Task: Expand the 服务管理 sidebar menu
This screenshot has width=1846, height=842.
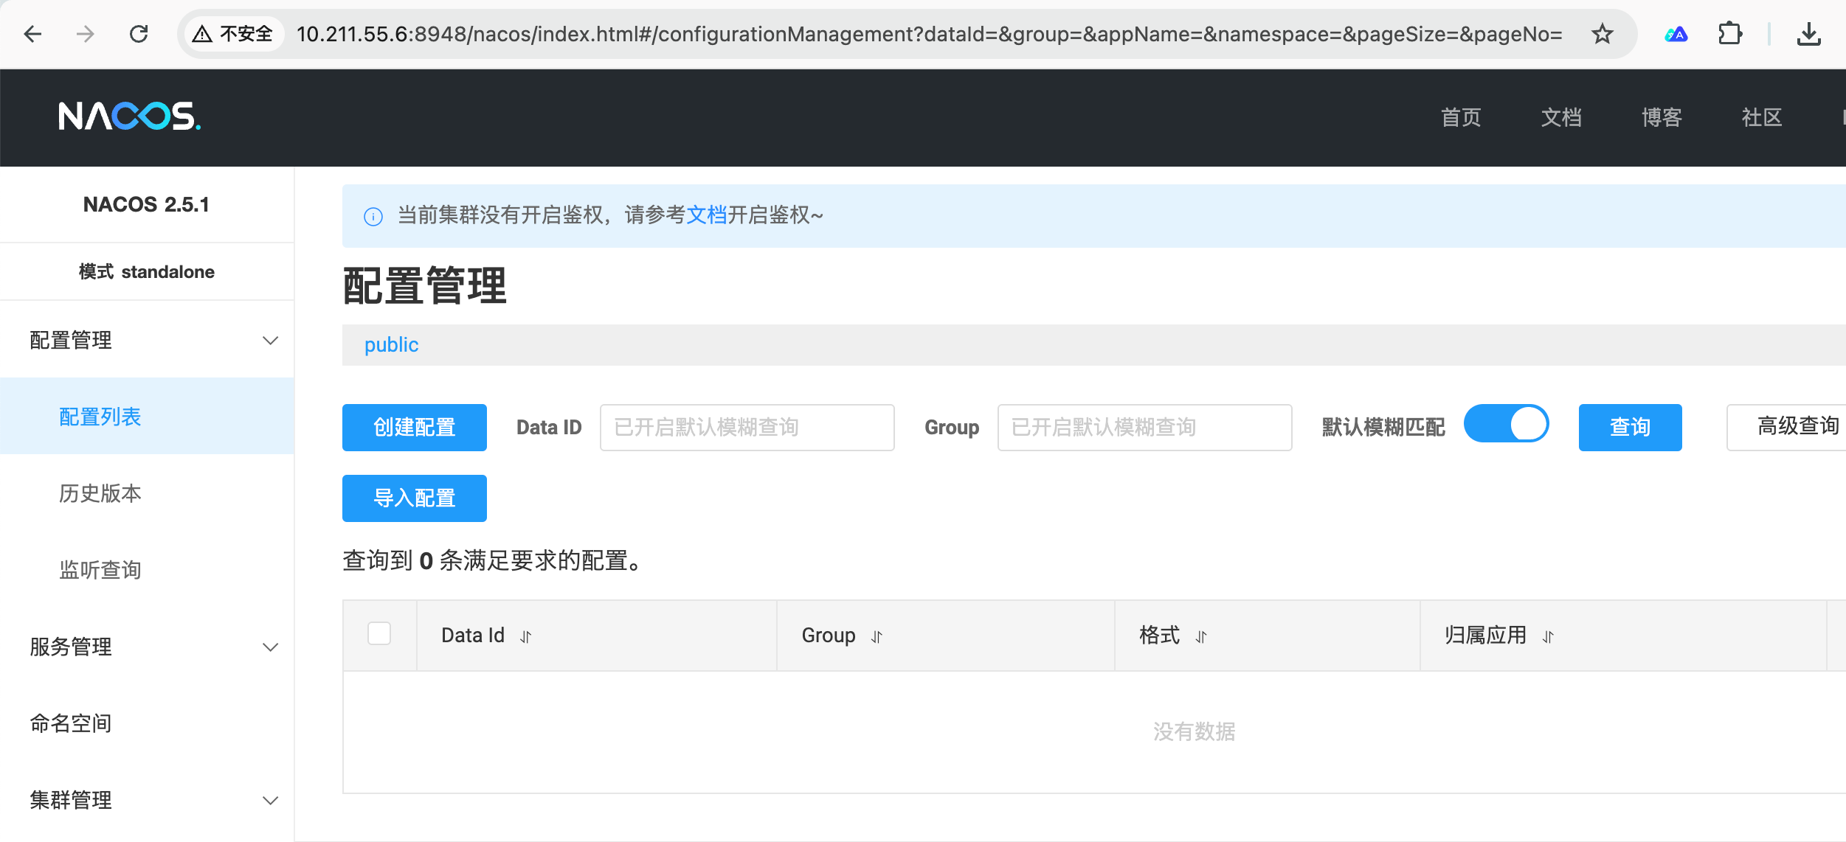Action: coord(270,647)
